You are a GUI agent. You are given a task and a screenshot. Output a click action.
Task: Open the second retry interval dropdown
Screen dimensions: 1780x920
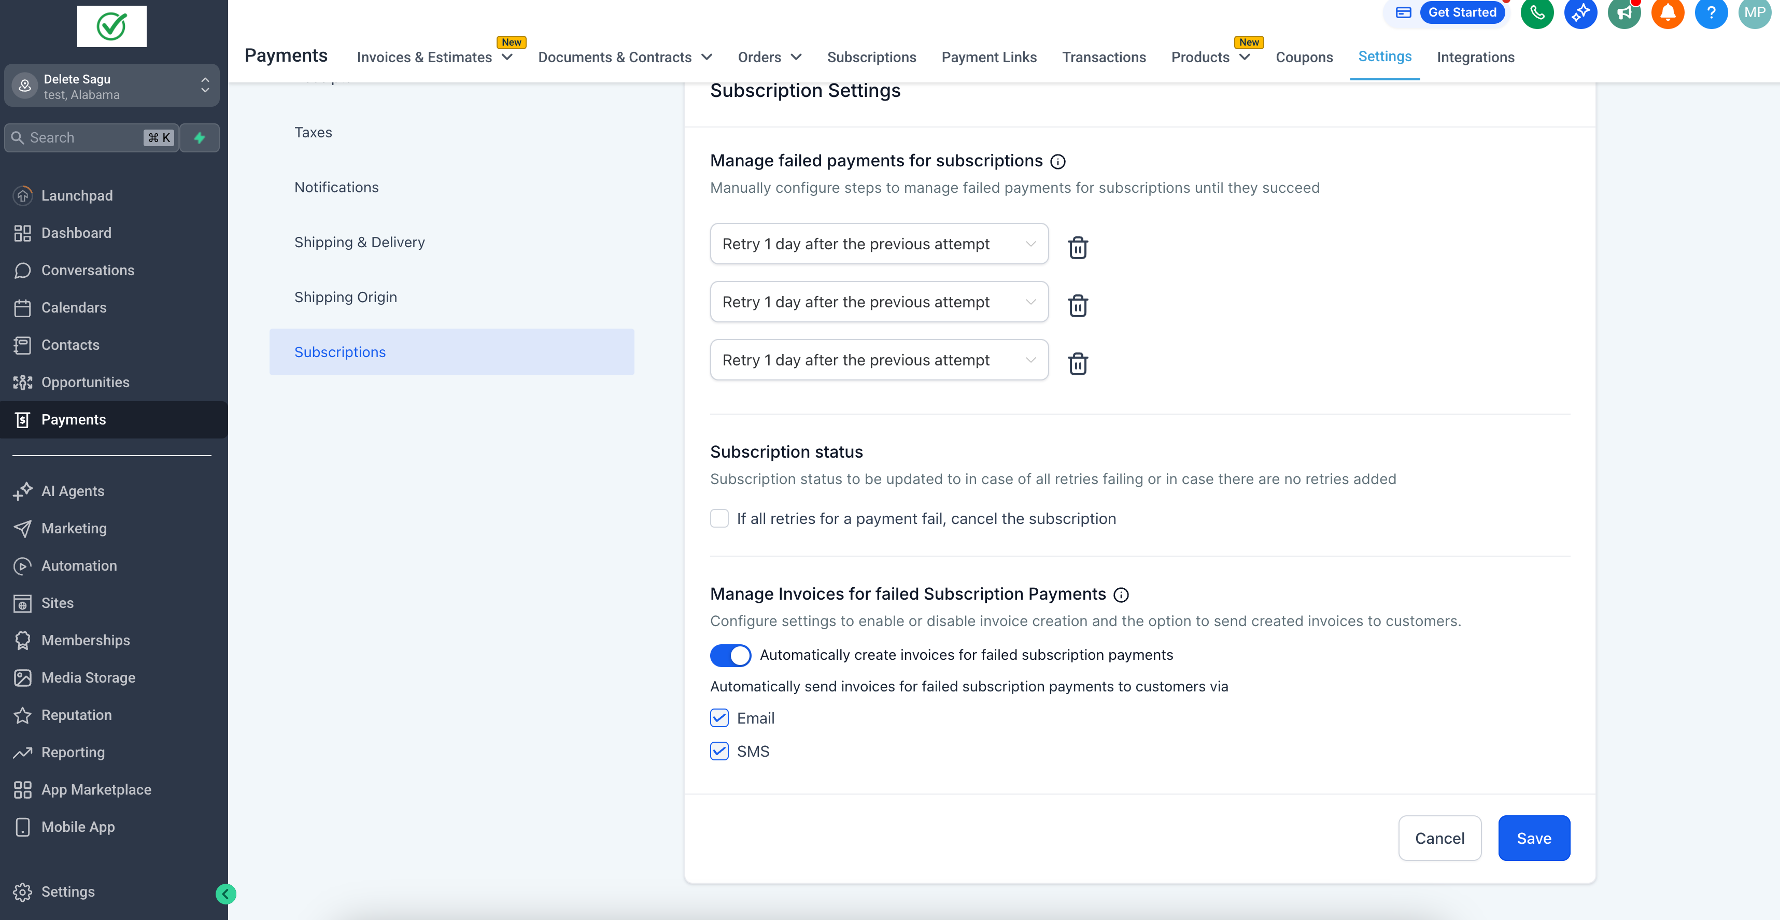[x=878, y=302]
